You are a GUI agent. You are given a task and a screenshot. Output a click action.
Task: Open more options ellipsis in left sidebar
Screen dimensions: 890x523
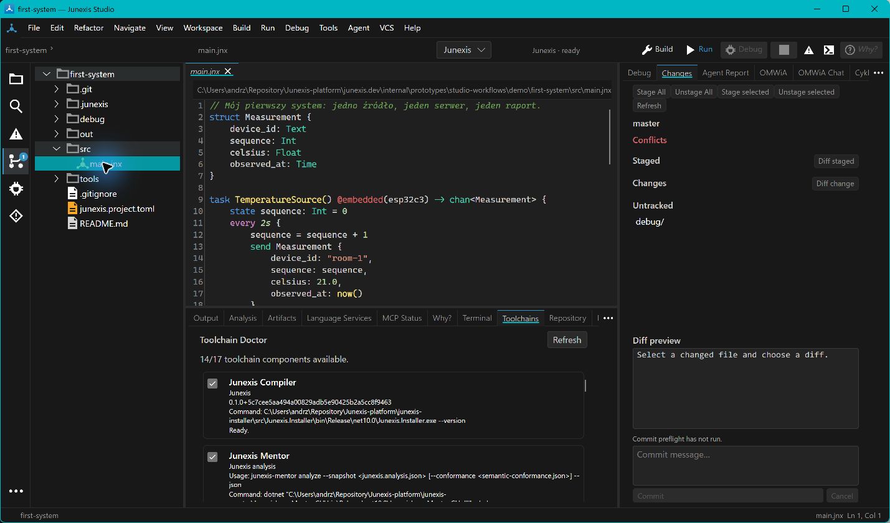[x=16, y=491]
